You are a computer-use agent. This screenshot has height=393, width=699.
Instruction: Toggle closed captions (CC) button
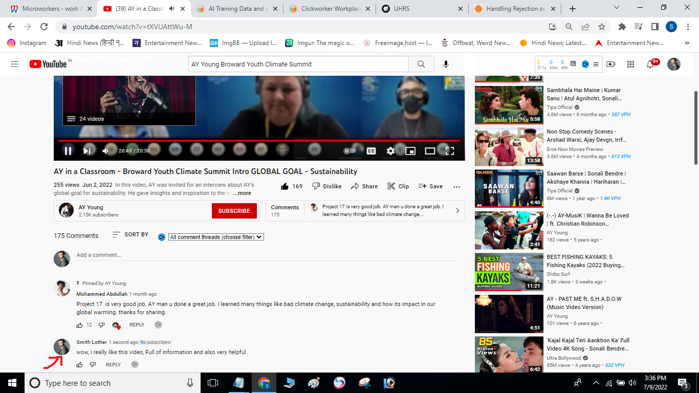372,151
